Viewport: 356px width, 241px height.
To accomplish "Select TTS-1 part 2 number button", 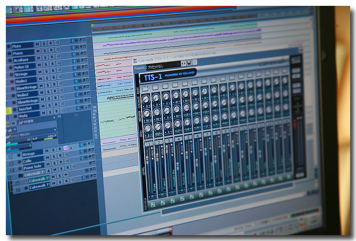I will [159, 142].
